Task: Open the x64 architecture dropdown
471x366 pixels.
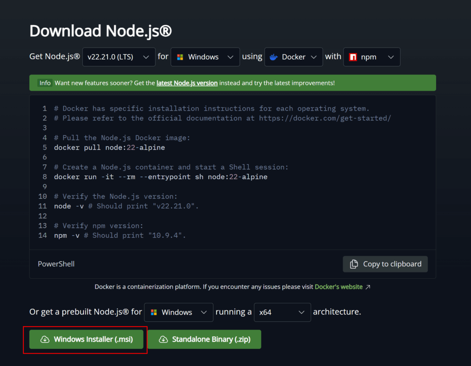Action: (282, 312)
